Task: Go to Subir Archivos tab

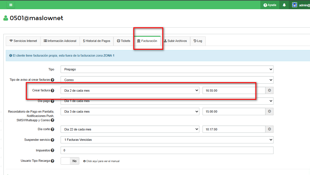Action: point(175,41)
